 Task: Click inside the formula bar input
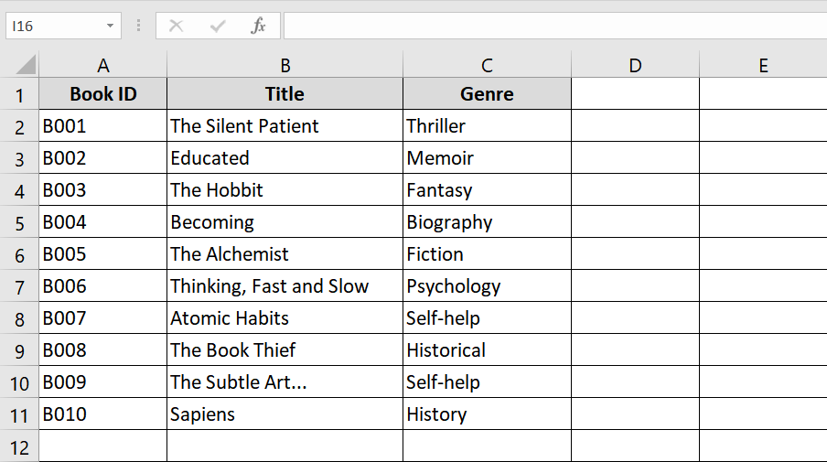pos(555,26)
